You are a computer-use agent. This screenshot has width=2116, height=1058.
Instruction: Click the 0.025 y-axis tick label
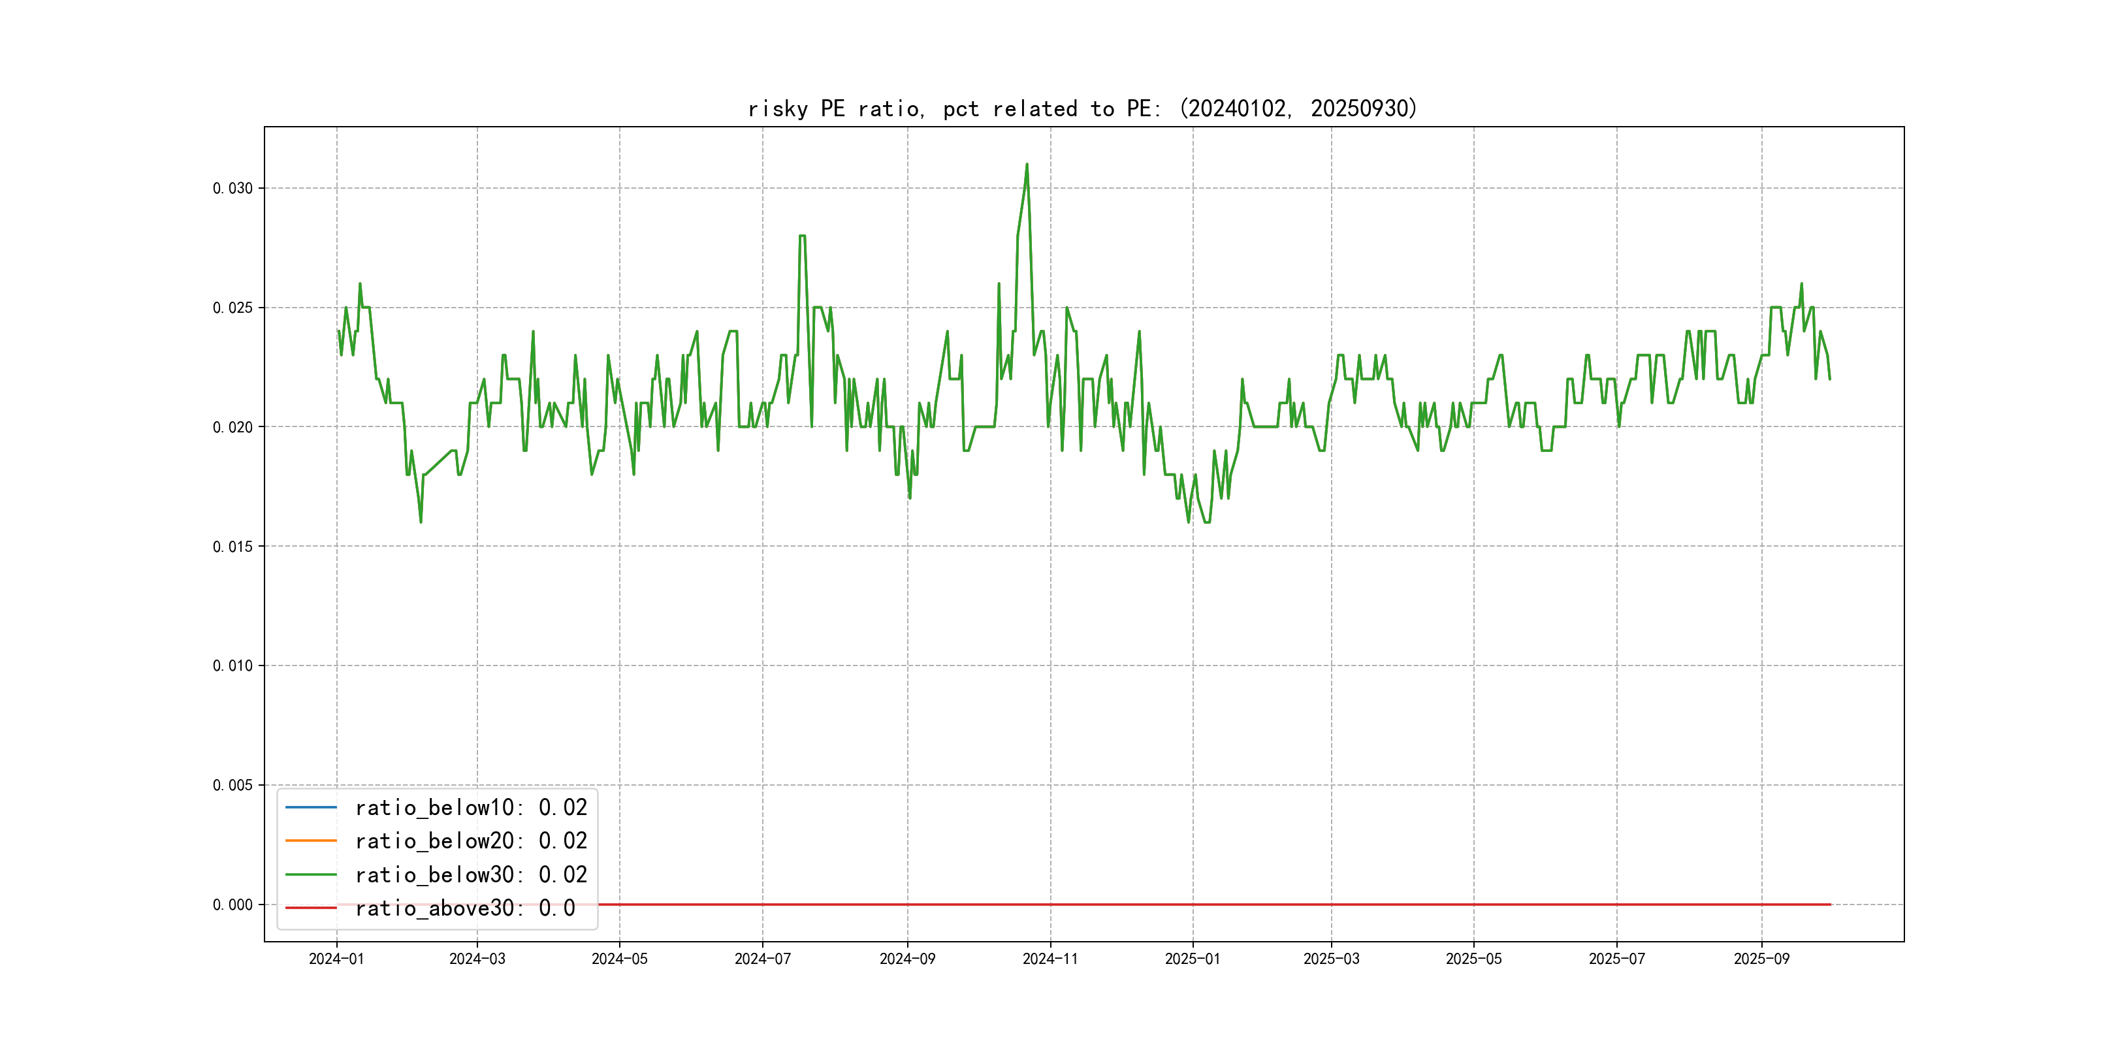232,308
